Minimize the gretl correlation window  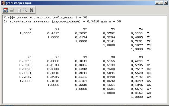click(x=157, y=3)
